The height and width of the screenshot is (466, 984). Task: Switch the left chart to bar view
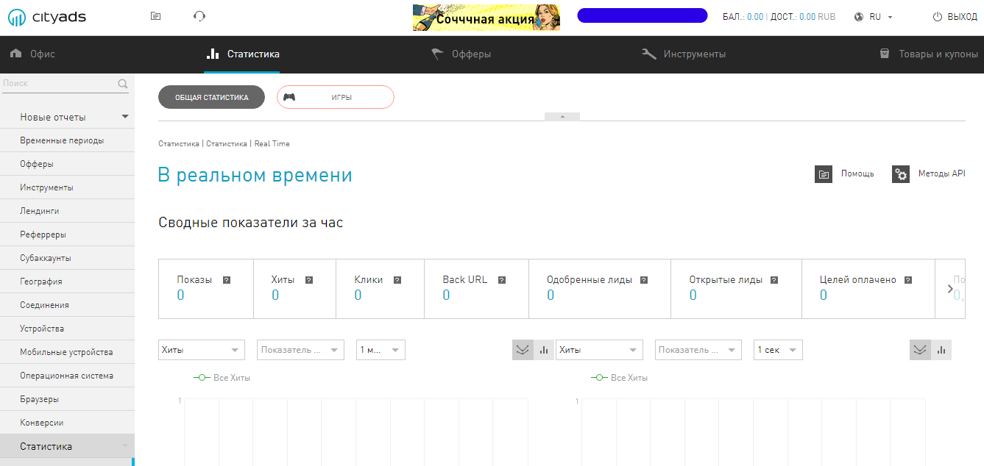click(543, 350)
